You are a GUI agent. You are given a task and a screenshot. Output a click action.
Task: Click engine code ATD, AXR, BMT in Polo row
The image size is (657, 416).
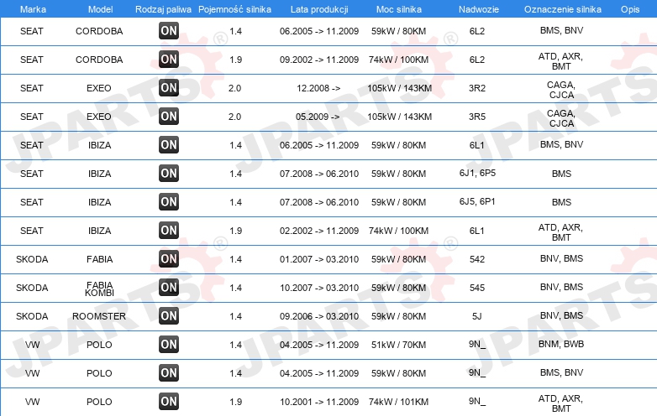tap(560, 403)
